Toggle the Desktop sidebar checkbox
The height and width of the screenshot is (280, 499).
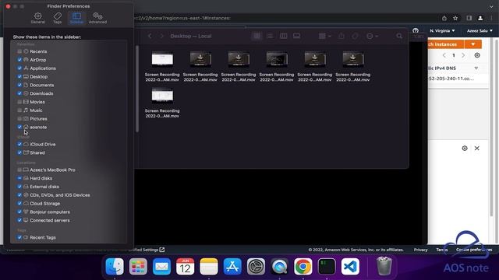pos(19,76)
